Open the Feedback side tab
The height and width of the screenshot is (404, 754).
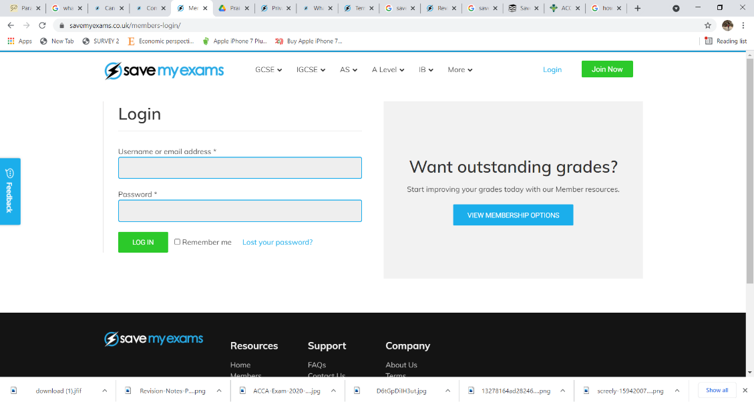coord(10,191)
